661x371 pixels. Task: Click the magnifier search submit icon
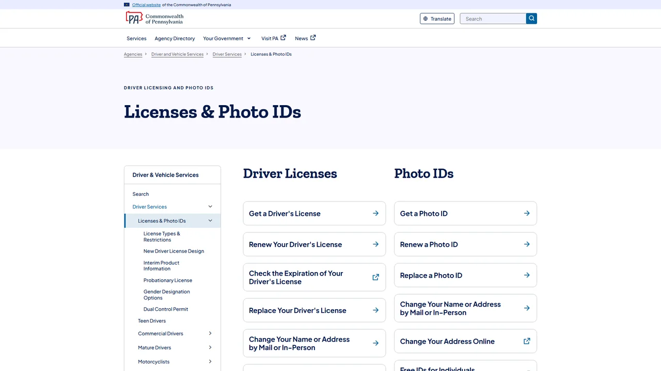click(531, 19)
